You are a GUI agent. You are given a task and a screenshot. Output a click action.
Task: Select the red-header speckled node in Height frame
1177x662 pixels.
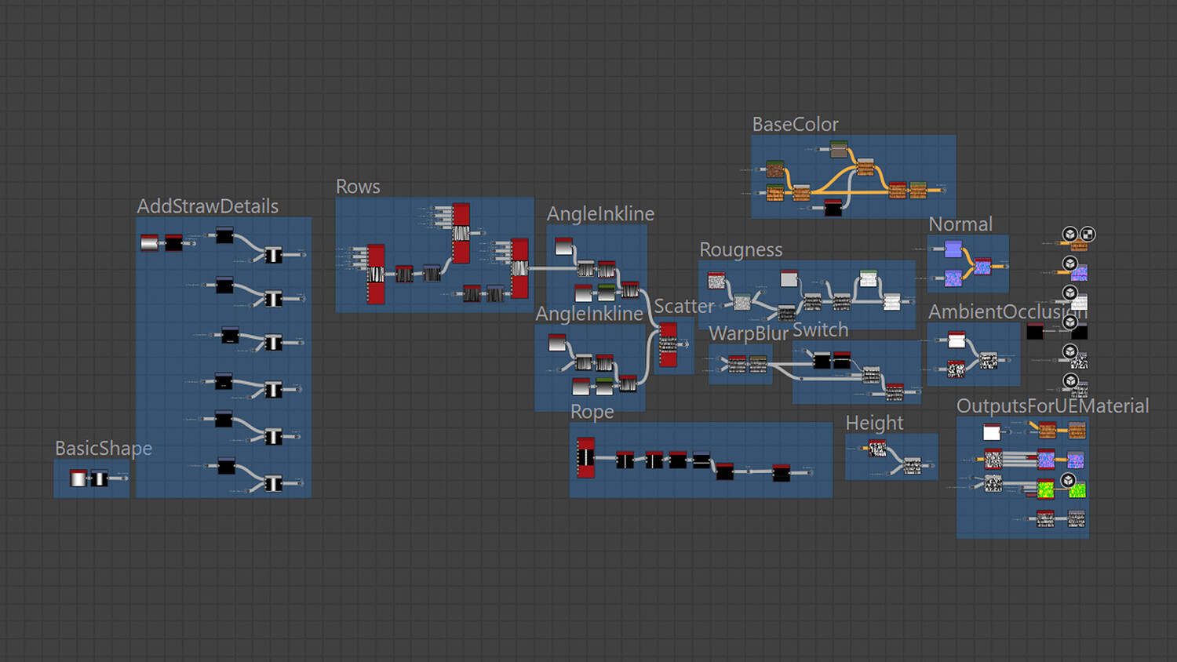click(x=877, y=448)
